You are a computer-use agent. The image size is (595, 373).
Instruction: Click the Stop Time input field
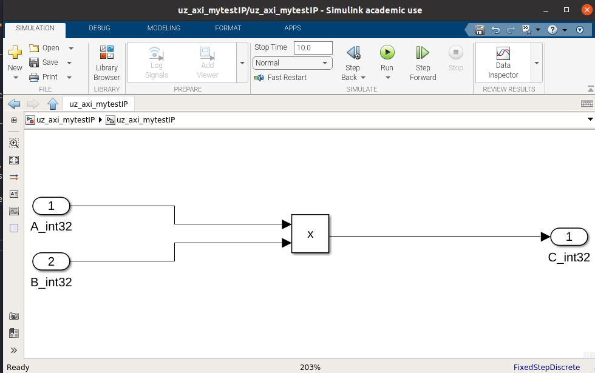click(x=313, y=48)
